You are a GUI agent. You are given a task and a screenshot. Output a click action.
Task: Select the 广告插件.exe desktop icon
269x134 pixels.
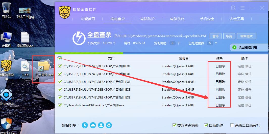point(44,69)
